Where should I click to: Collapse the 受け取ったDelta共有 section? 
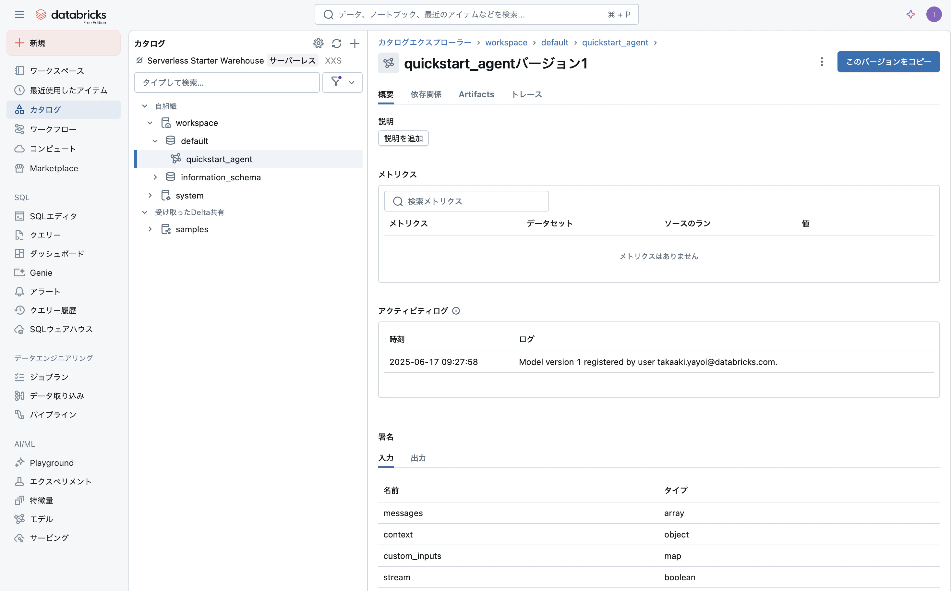[145, 212]
